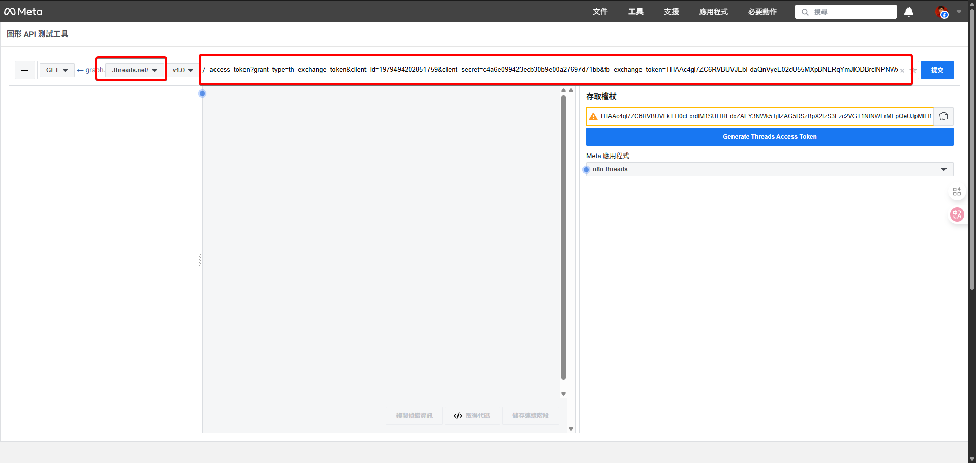Open the hamburger menu in the toolbar
Viewport: 976px width, 463px height.
[x=25, y=70]
